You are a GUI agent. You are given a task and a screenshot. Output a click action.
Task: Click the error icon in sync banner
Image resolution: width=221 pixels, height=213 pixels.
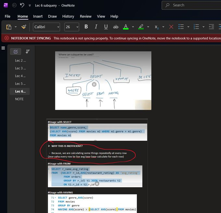pos(6,38)
